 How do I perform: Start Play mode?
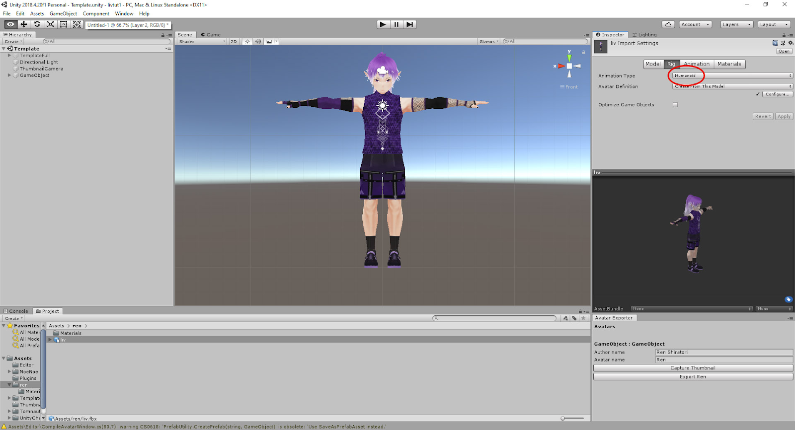pos(383,24)
